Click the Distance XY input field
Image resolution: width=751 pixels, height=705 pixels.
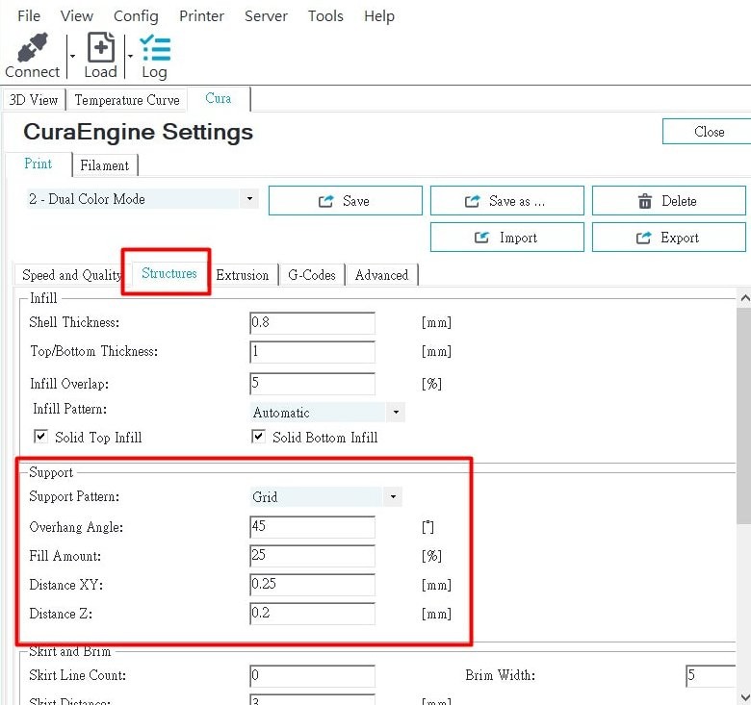(312, 585)
